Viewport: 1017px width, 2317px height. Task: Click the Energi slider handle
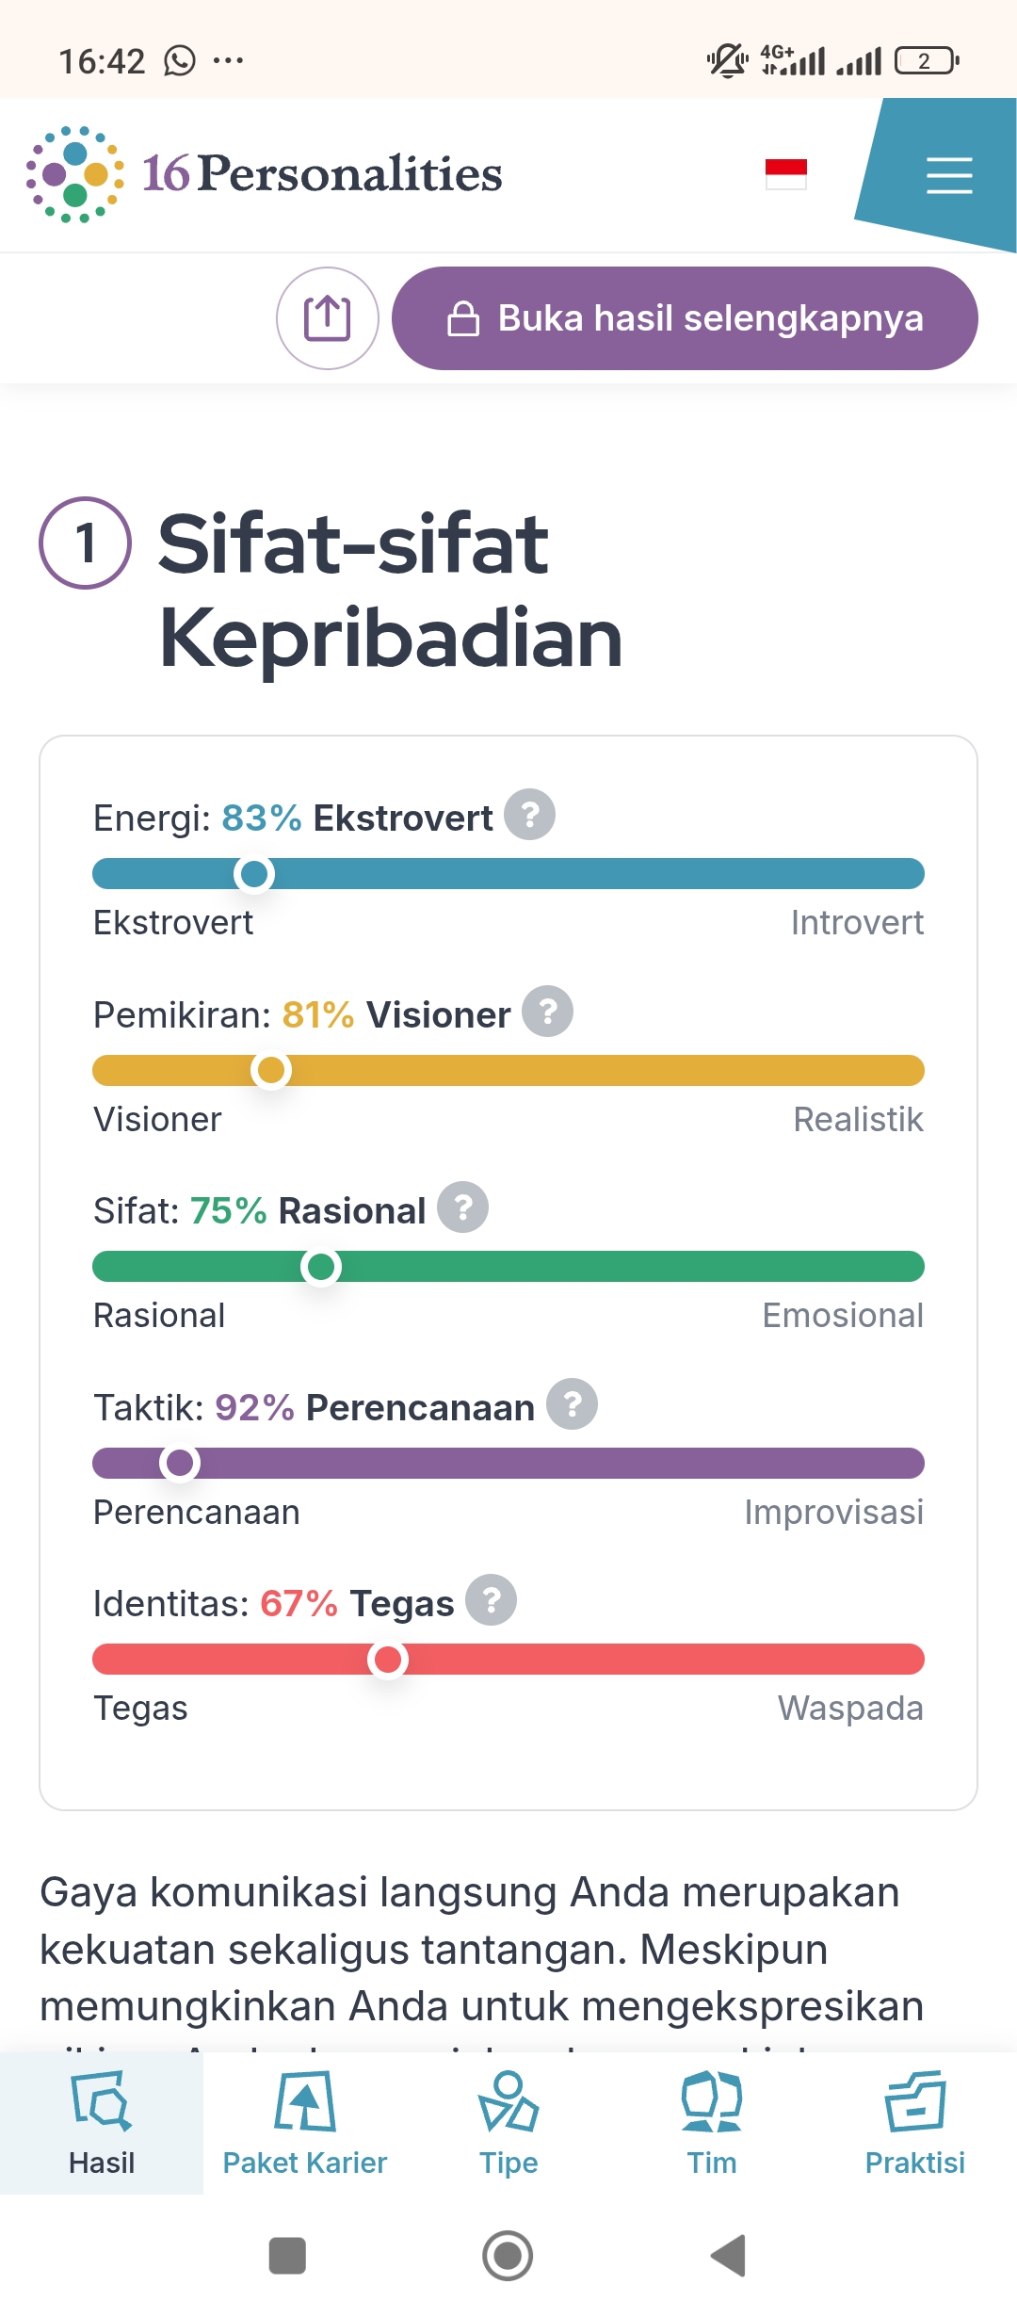(254, 874)
